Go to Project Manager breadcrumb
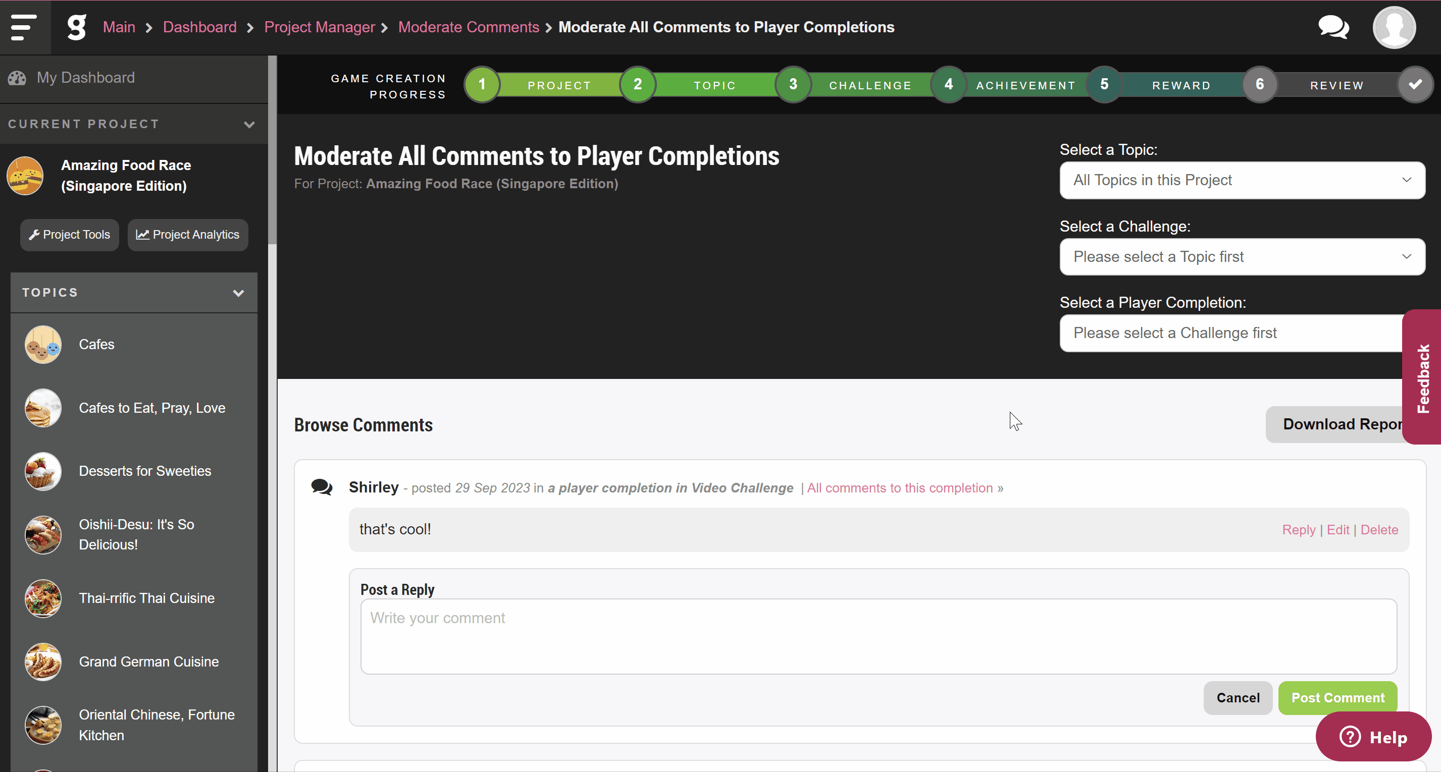 320,27
